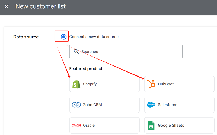Click the Zoho CRM chain-link icon
Image resolution: width=217 pixels, height=135 pixels.
(76, 105)
